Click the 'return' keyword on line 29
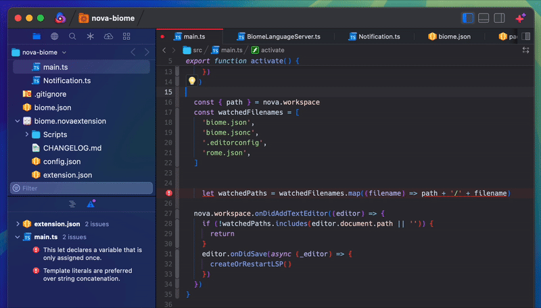Viewport: 541px width, 308px height. (x=222, y=234)
